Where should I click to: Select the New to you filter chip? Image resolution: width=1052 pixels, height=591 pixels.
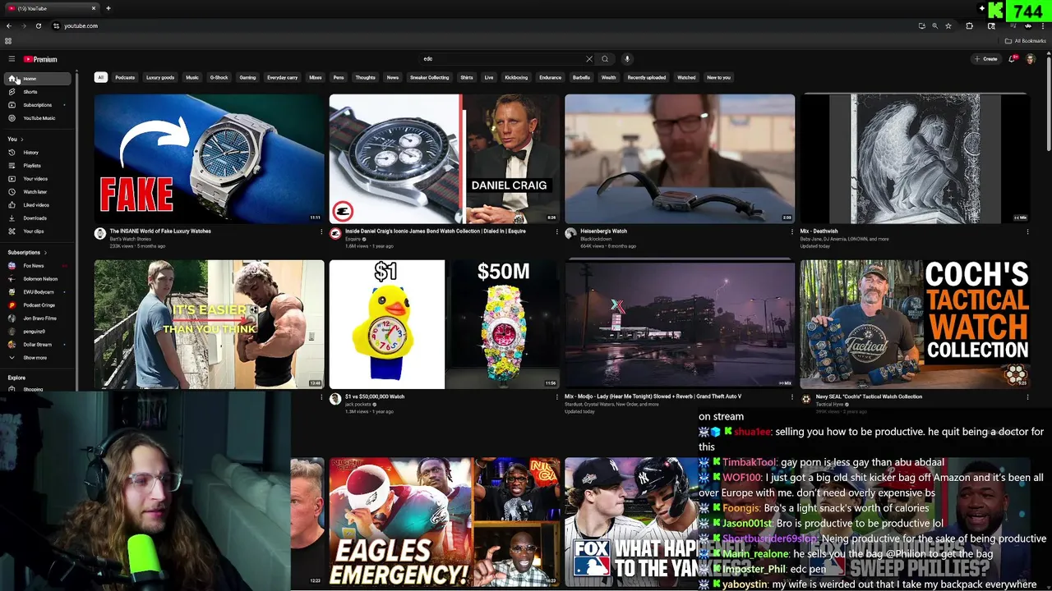click(x=718, y=77)
